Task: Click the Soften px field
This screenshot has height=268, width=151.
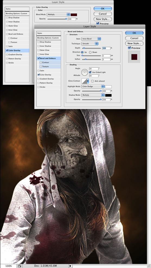Action: 107,59
